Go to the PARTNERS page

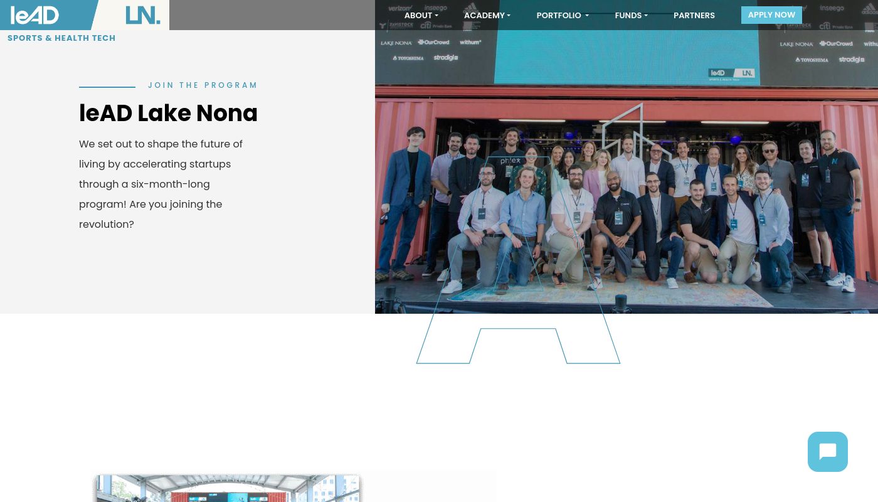[x=694, y=16]
